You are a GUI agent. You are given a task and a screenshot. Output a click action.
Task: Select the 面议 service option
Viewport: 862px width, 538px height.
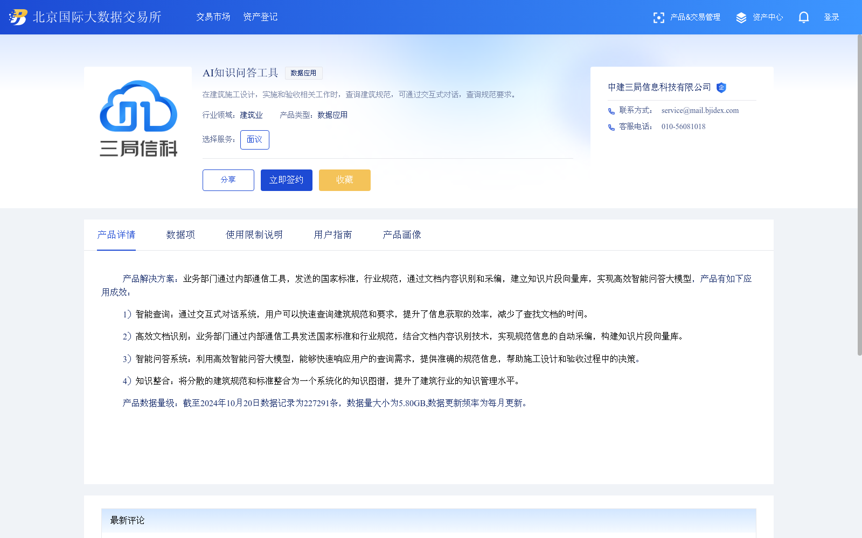tap(255, 140)
